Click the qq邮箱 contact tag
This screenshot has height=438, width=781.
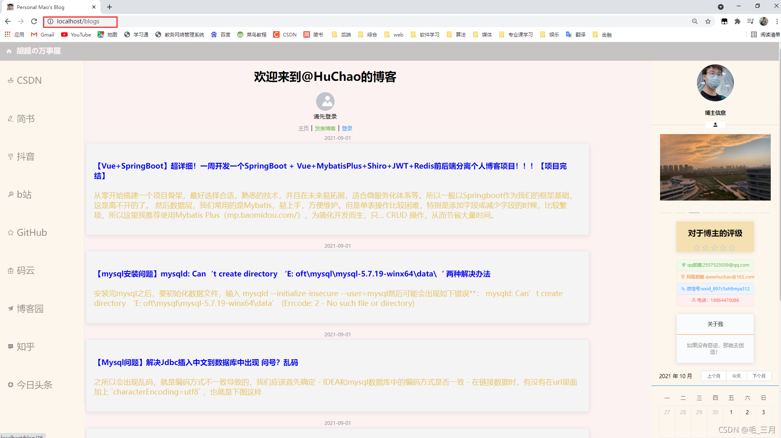coord(715,265)
